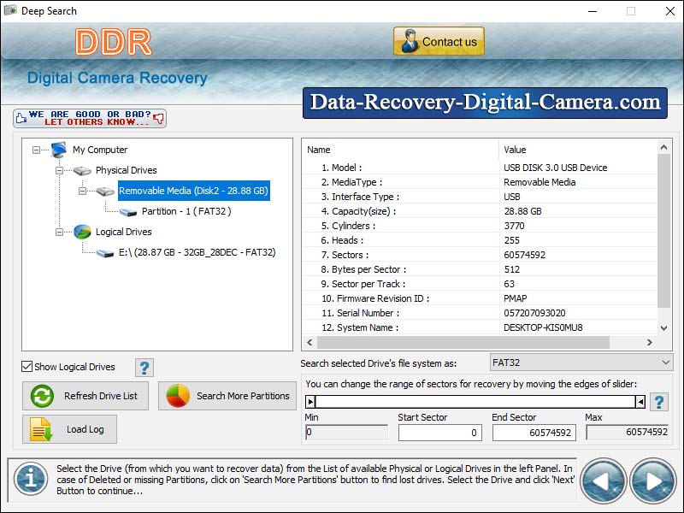Click the horizontal scroll right arrow
This screenshot has width=684, height=513.
click(650, 343)
